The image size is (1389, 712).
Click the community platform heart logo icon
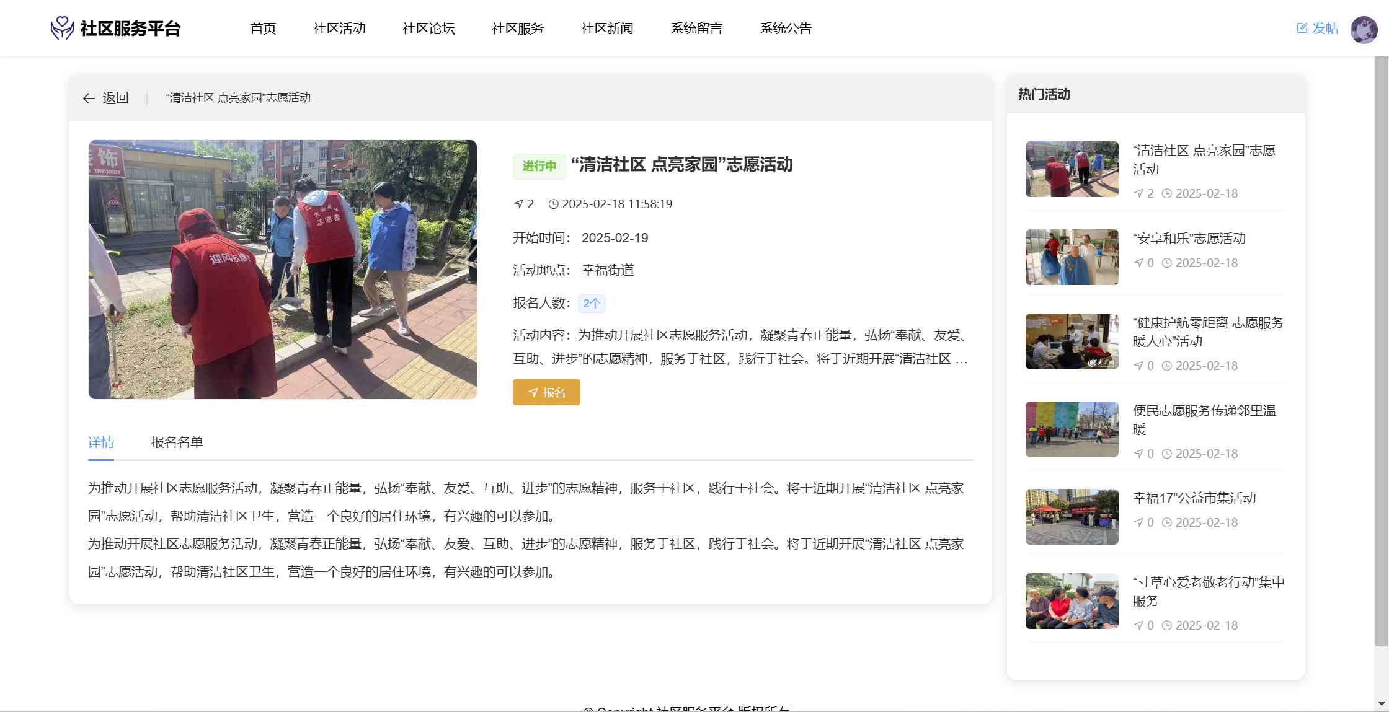coord(62,28)
